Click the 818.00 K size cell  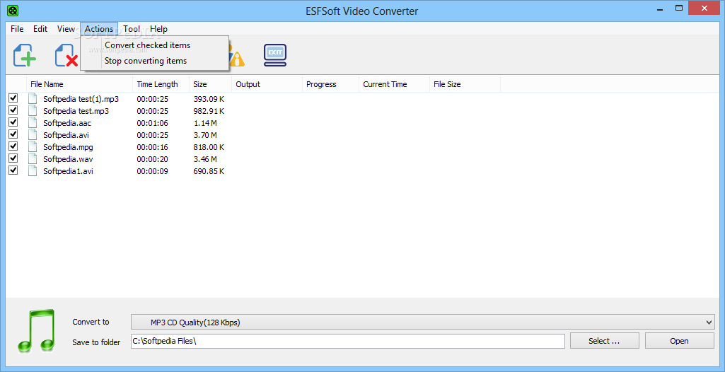click(209, 147)
